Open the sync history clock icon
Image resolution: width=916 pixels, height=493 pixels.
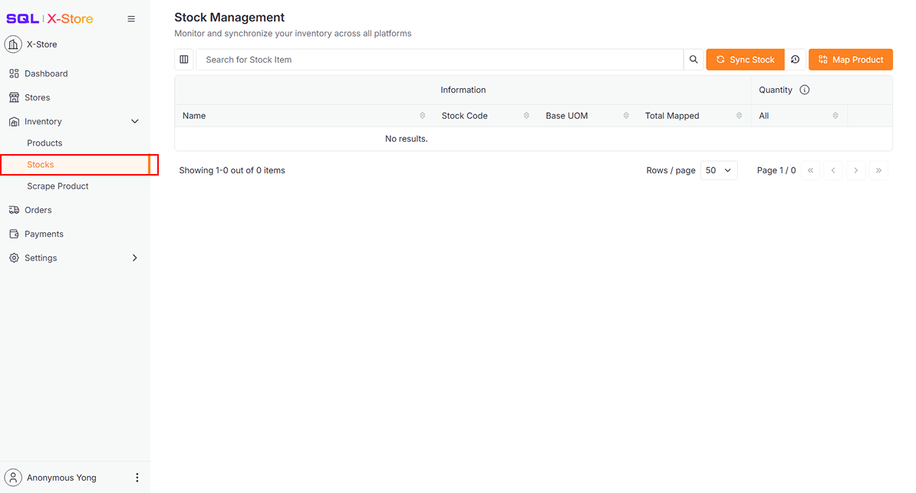[x=796, y=60]
